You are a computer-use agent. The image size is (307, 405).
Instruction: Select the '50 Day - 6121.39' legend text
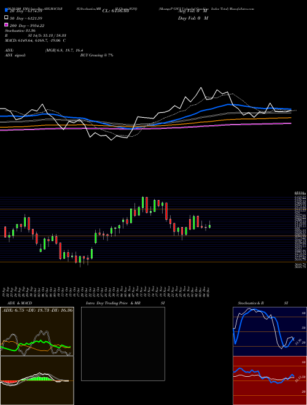[26, 18]
